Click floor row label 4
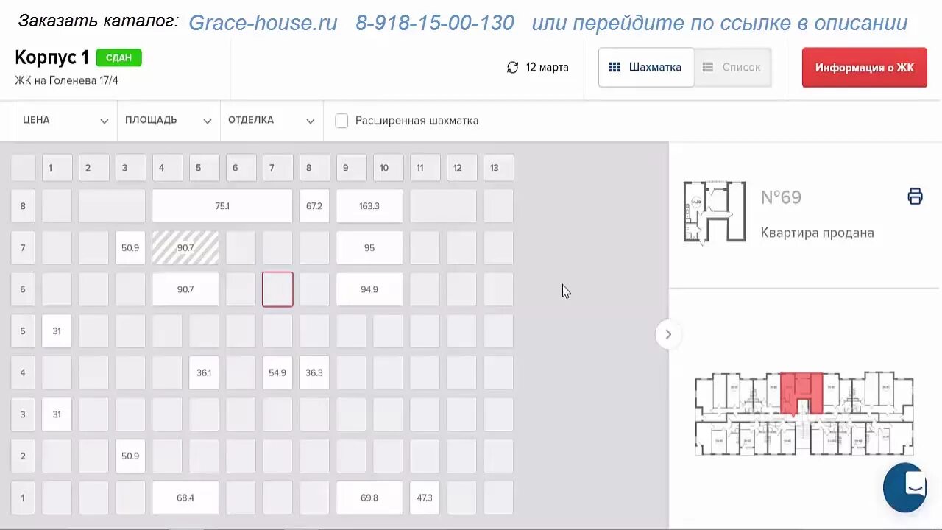This screenshot has height=530, width=942. pyautogui.click(x=23, y=372)
